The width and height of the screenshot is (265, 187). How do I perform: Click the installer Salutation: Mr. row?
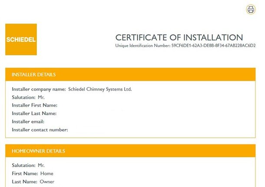coord(28,97)
